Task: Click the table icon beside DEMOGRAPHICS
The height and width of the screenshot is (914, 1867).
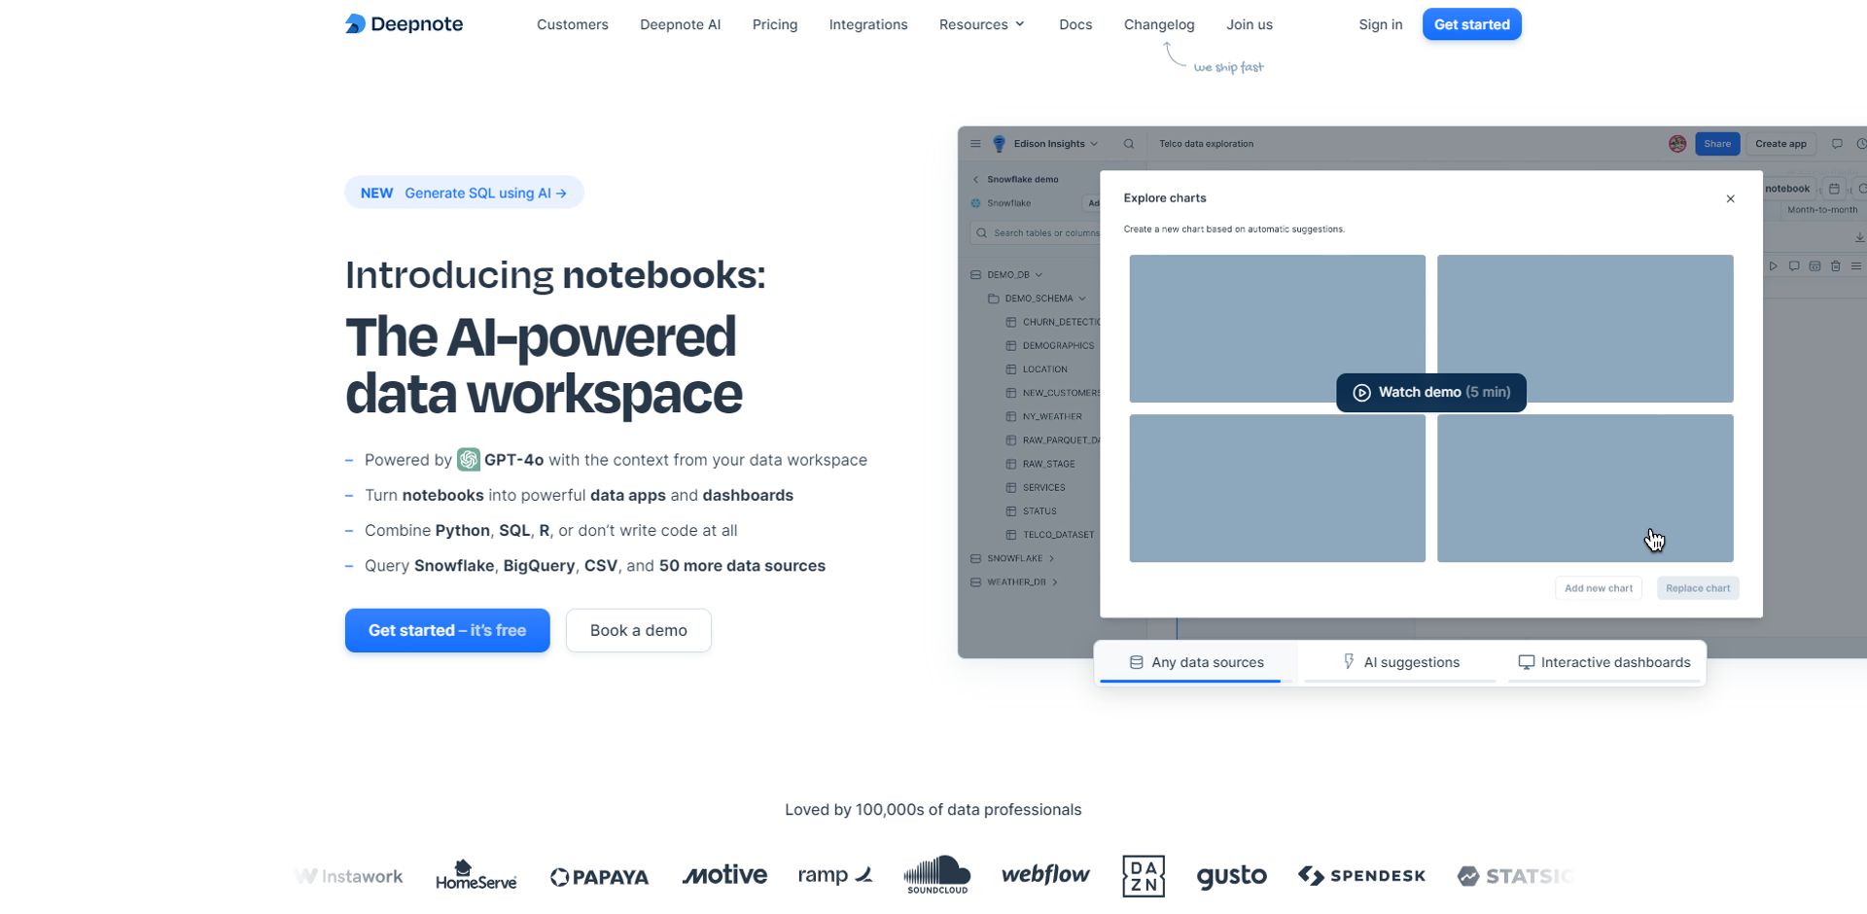Action: (x=1011, y=346)
